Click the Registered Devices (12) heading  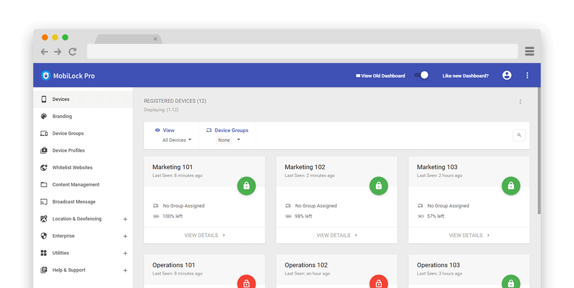pos(175,101)
